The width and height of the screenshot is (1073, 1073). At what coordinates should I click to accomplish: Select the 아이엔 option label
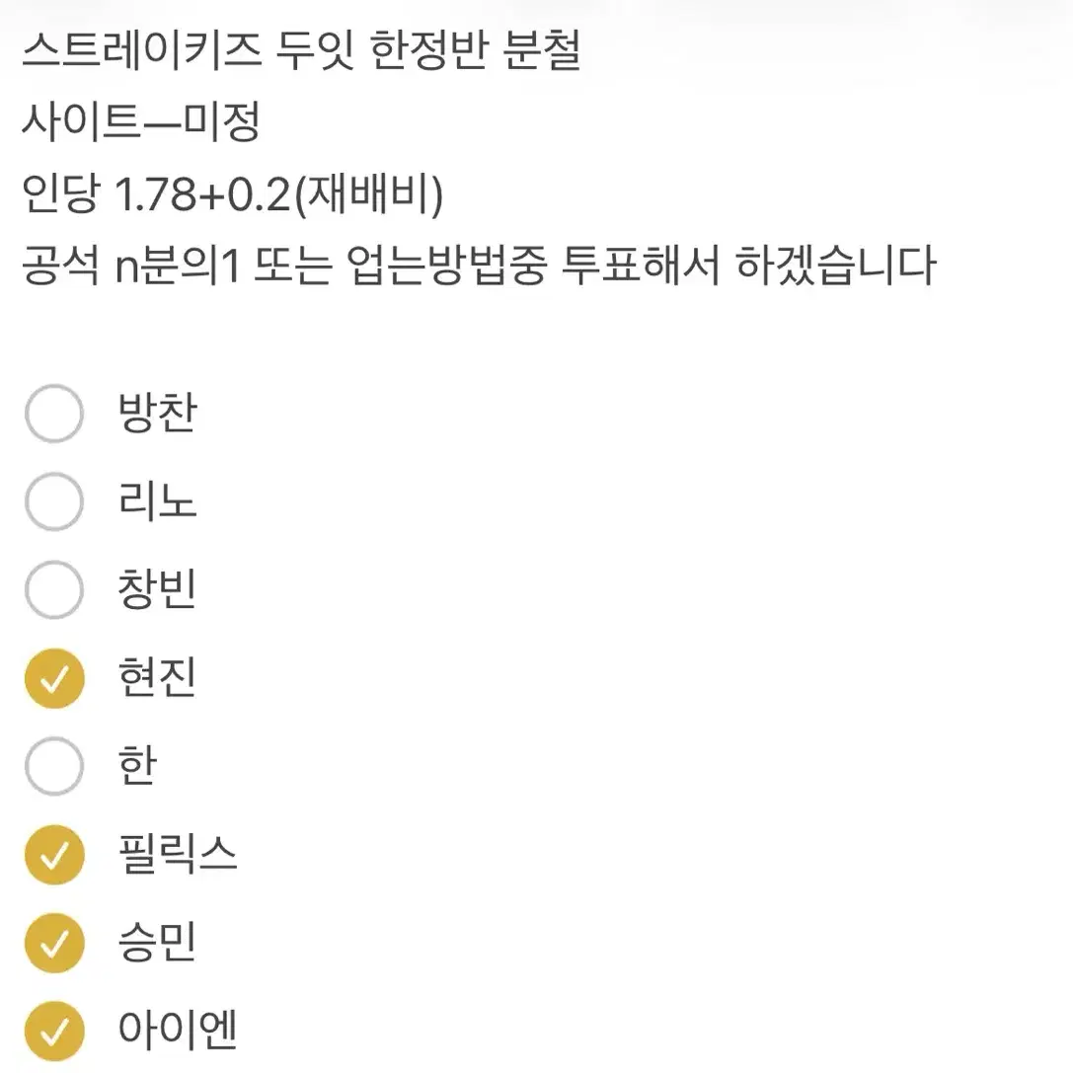coord(176,1029)
